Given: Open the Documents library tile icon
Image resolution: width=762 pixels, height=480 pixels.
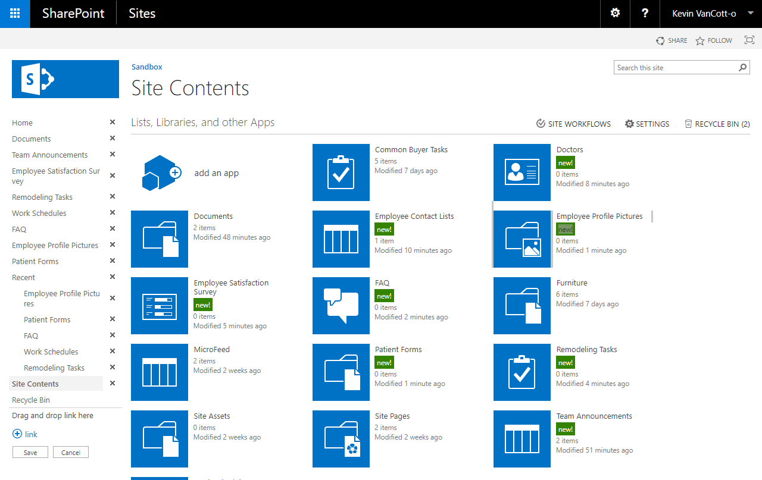Looking at the screenshot, I should [160, 239].
